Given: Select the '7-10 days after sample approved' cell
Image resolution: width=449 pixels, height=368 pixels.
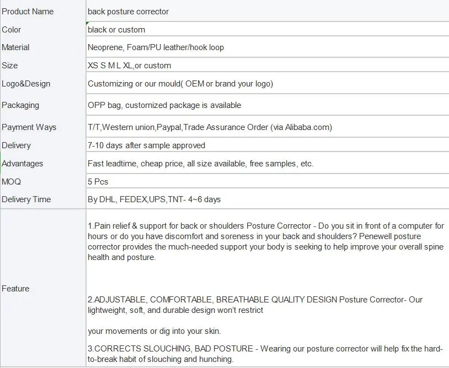Looking at the screenshot, I should click(x=146, y=145).
